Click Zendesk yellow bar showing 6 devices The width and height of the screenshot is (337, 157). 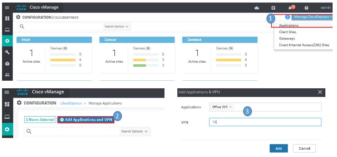tap(229, 60)
